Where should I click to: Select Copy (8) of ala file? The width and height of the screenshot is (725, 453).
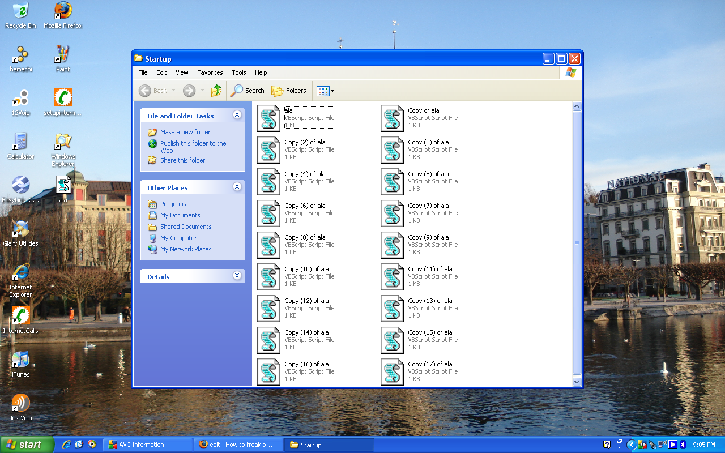point(296,245)
